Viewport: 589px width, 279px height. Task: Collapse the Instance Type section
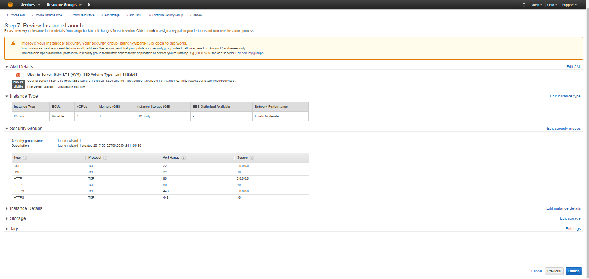pyautogui.click(x=7, y=96)
